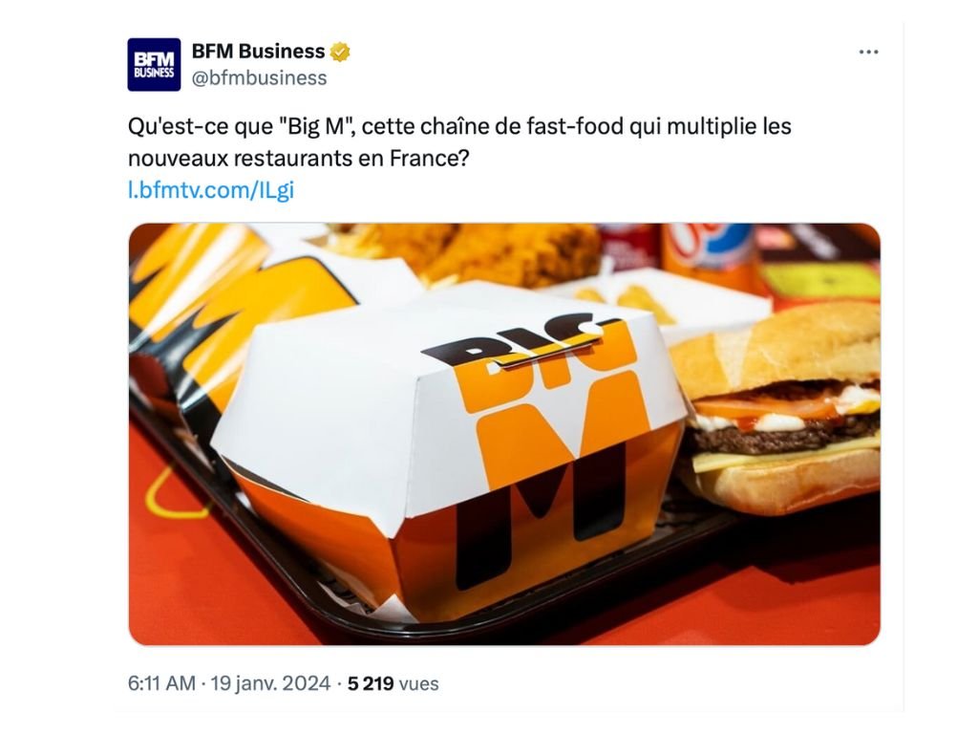This screenshot has height=734, width=978.
Task: Click the 19 janv. 2024 date
Action: pos(270,683)
